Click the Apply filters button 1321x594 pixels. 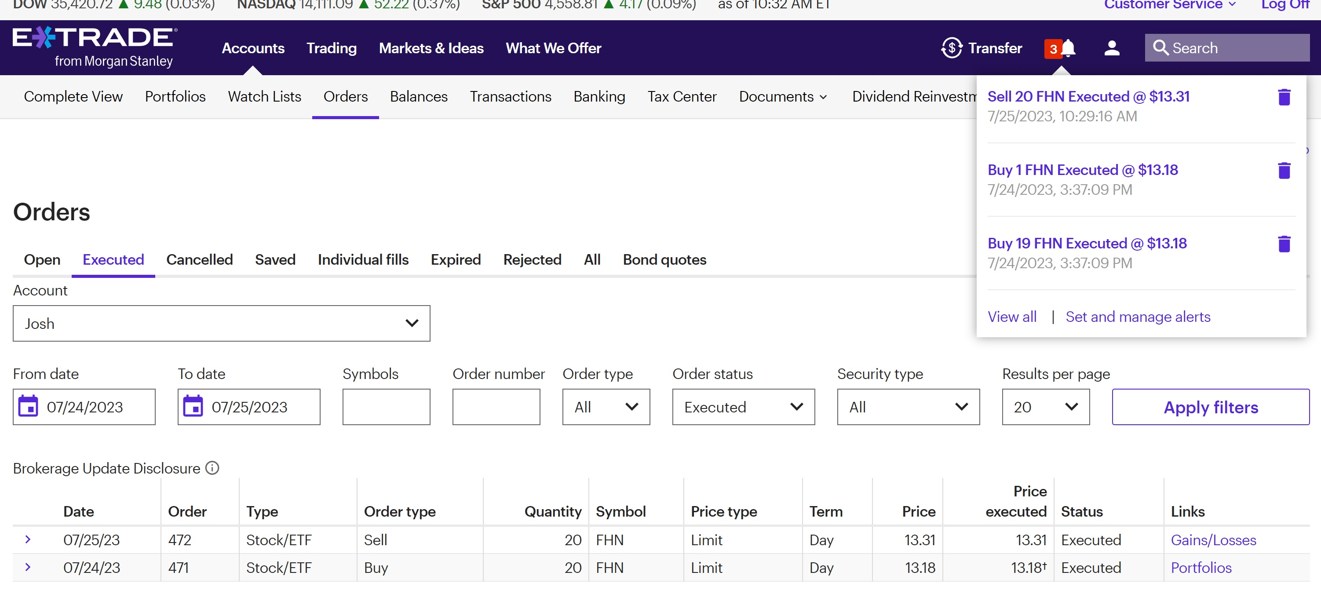[1210, 406]
